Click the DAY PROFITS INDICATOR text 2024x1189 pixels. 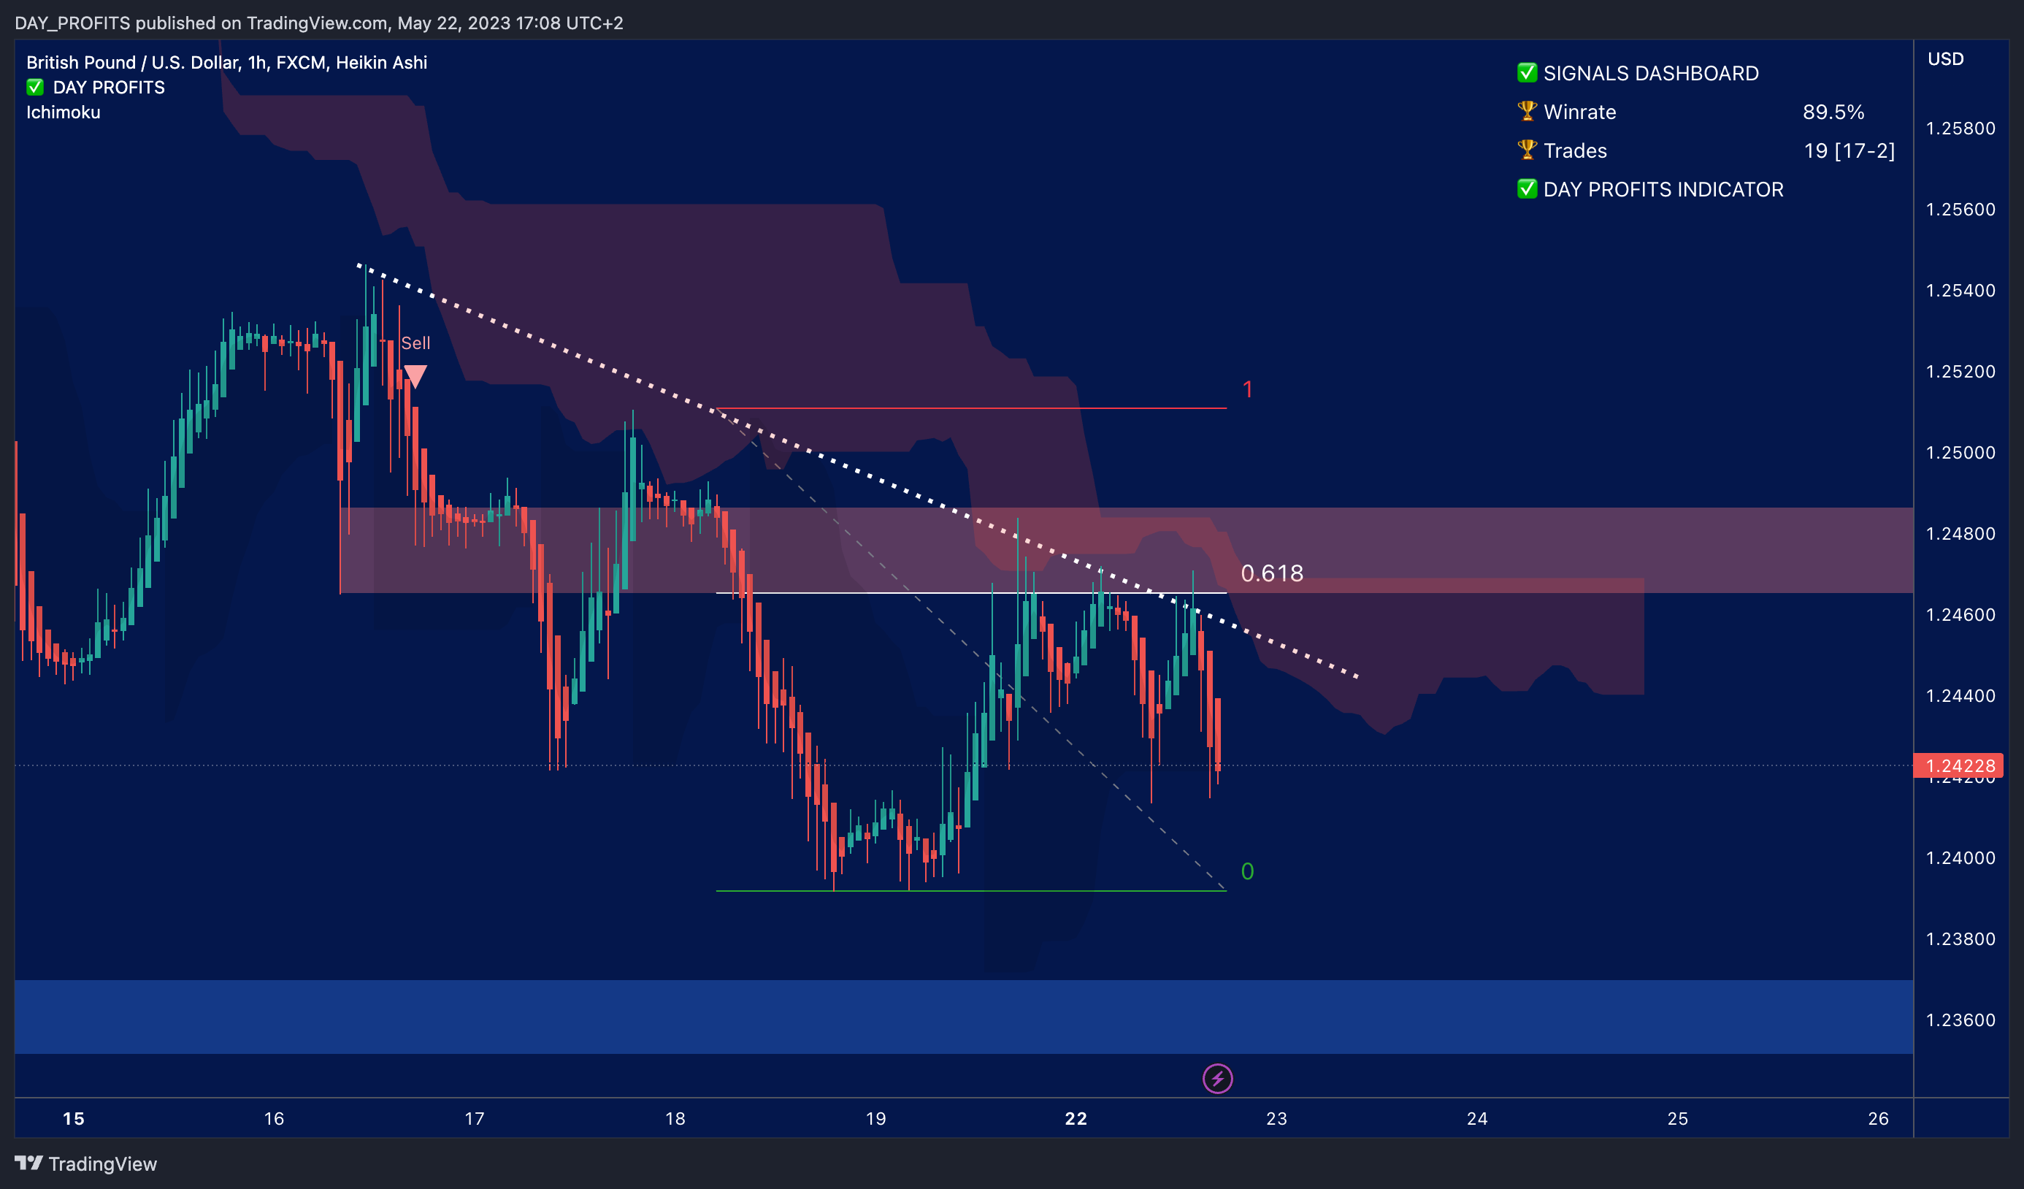pos(1663,190)
